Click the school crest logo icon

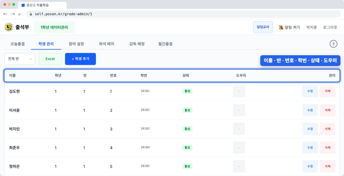click(9, 27)
